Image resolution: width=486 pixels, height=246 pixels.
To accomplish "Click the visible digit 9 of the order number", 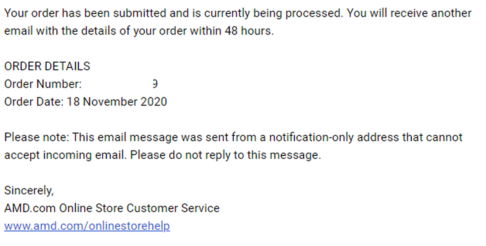I will point(155,84).
